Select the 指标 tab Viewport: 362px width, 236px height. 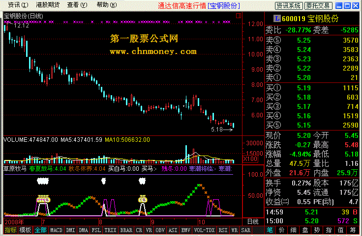tap(11, 230)
